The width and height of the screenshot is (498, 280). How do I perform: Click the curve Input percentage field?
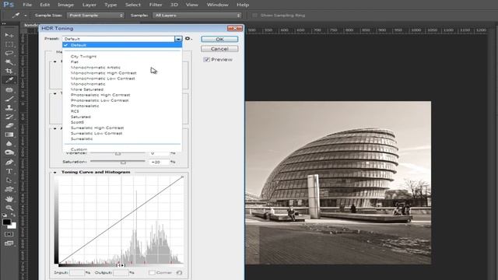click(x=77, y=272)
